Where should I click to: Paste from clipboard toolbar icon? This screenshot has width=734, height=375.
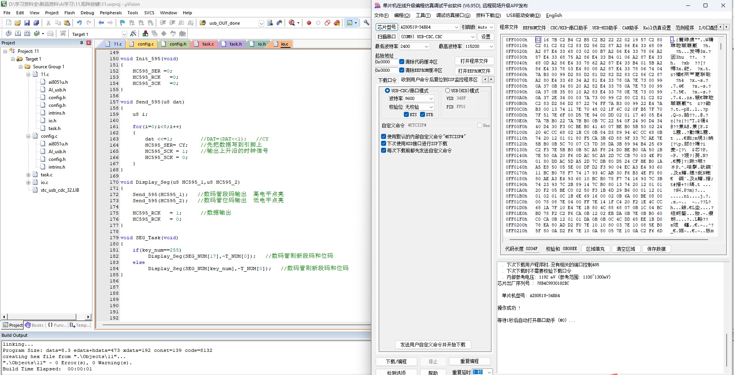67,23
